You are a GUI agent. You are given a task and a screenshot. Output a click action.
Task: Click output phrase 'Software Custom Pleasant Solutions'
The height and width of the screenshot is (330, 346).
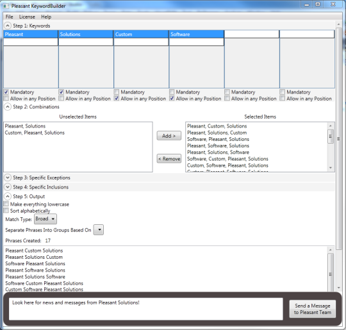click(x=44, y=283)
